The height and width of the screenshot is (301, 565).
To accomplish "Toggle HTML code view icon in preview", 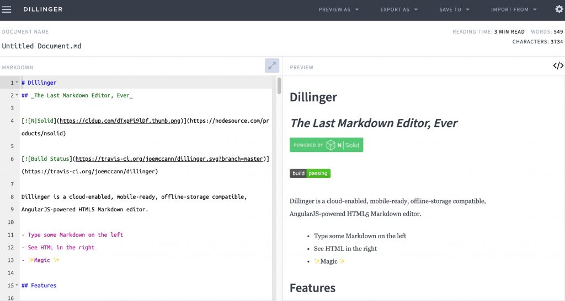I will (558, 65).
